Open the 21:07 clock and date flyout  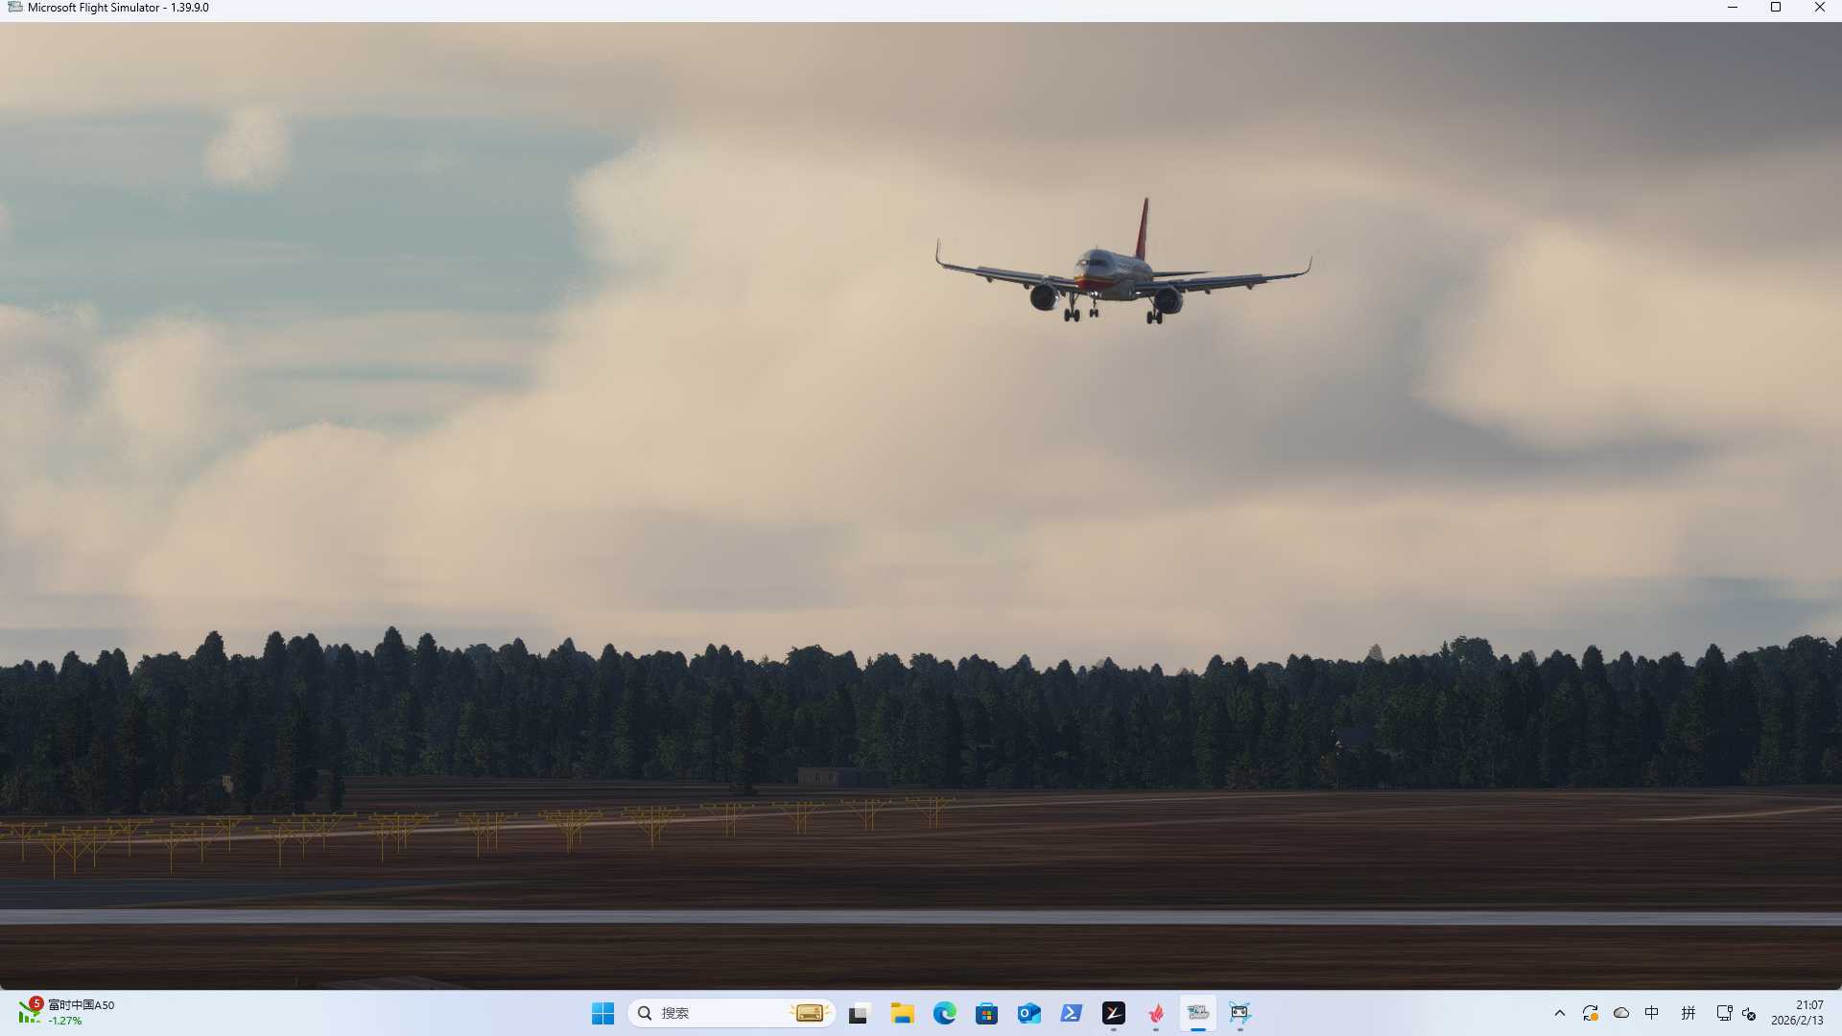[x=1798, y=1013]
